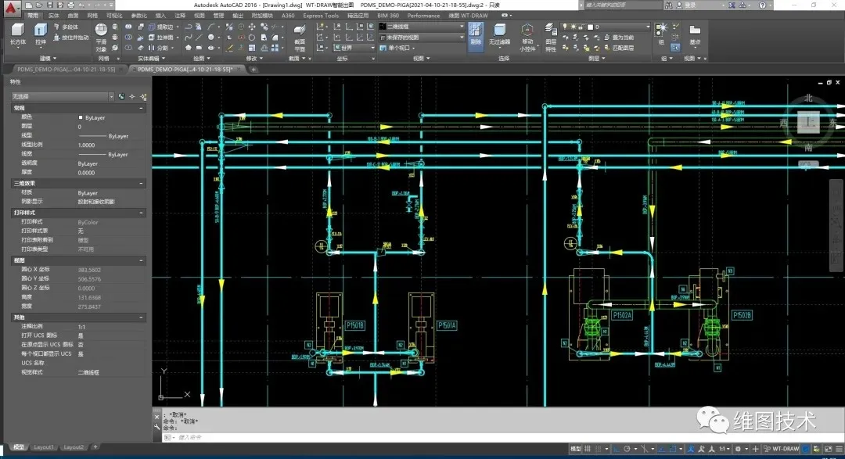Toggle object snap in status bar
Screen dimensions: 845x459
pyautogui.click(x=673, y=449)
